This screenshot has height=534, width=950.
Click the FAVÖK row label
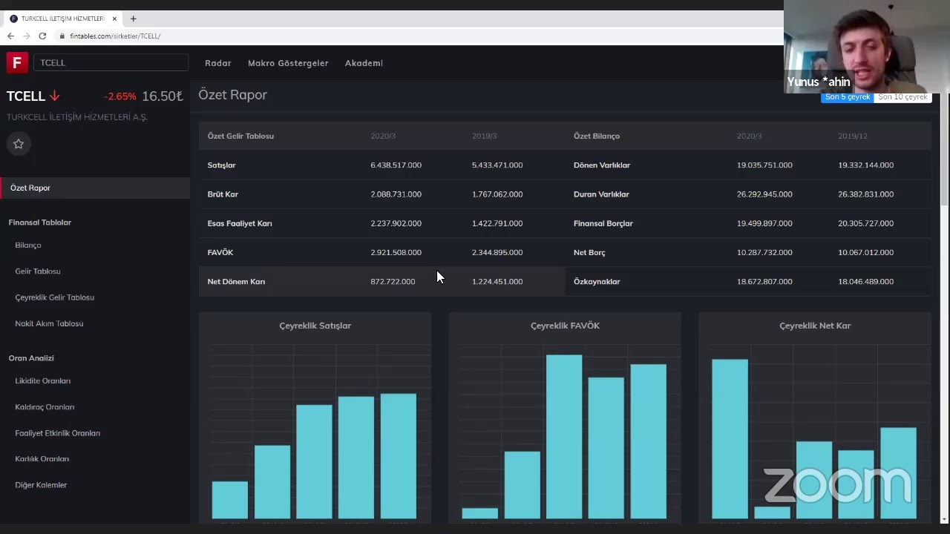coord(220,252)
